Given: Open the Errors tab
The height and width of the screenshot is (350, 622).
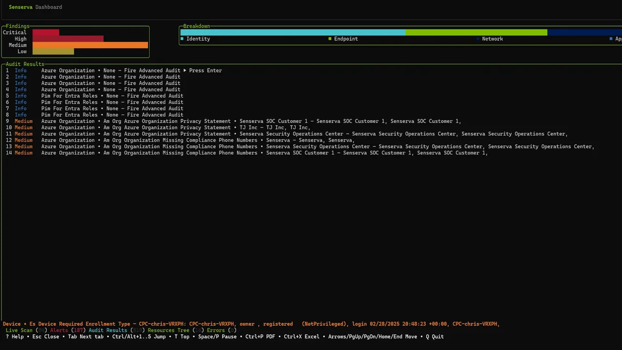Looking at the screenshot, I should (x=216, y=331).
